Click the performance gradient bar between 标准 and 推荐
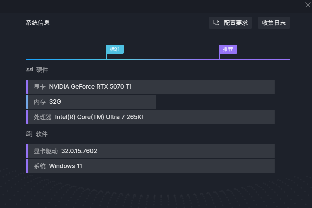 pyautogui.click(x=163, y=59)
